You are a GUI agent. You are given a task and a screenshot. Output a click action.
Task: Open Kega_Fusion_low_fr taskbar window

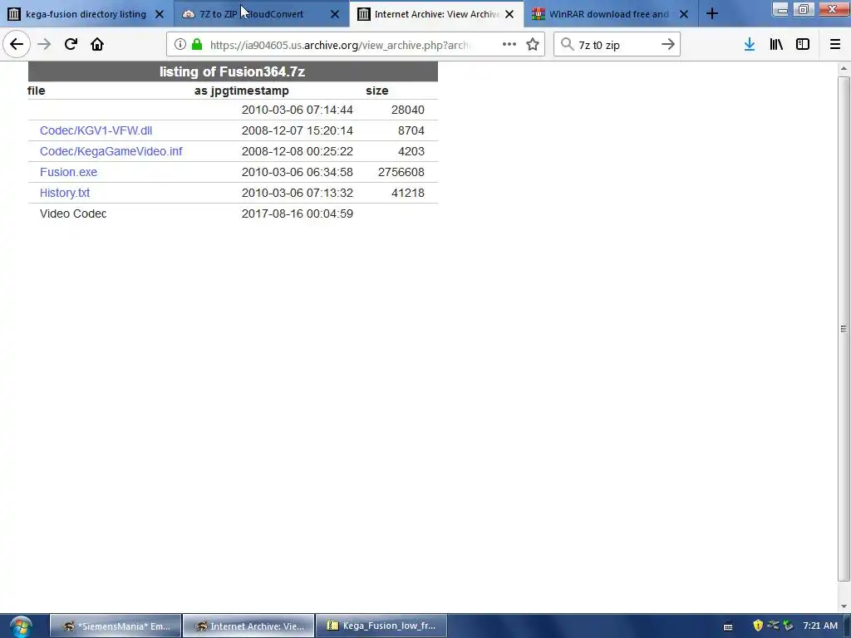381,626
